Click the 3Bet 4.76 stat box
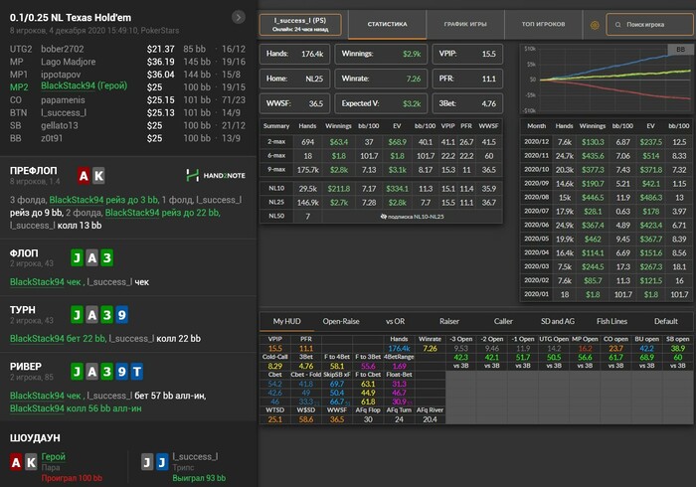This screenshot has width=696, height=487. [x=467, y=103]
